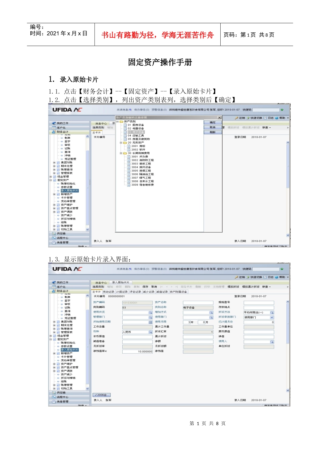Open 供应链 module in category-dialog screenshot
The height and width of the screenshot is (453, 320).
70,233
